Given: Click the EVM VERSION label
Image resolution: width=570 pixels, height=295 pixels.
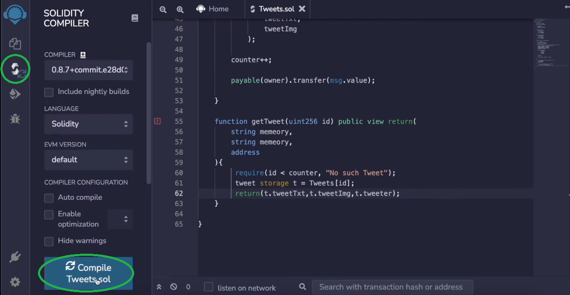Looking at the screenshot, I should (65, 145).
